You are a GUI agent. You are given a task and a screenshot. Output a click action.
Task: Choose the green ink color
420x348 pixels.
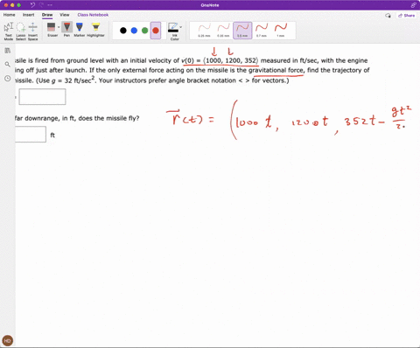[144, 31]
